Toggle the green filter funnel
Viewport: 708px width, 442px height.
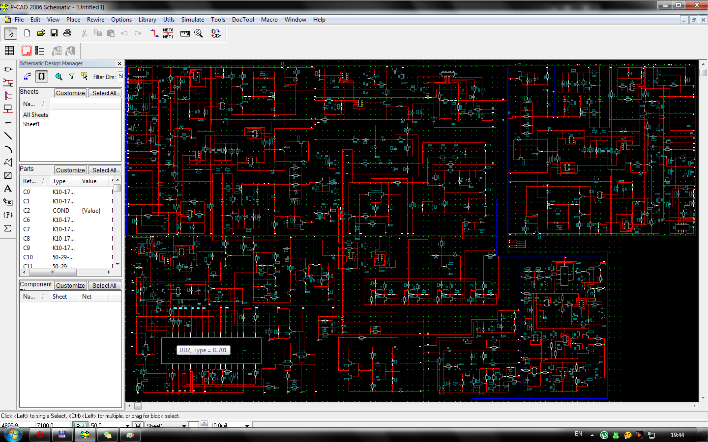pos(72,76)
